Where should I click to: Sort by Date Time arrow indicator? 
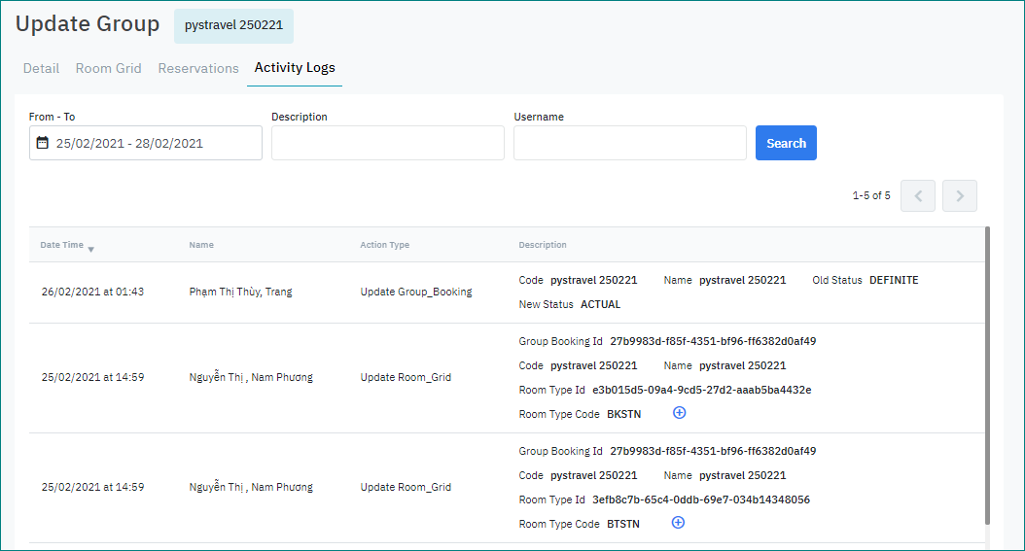click(90, 250)
